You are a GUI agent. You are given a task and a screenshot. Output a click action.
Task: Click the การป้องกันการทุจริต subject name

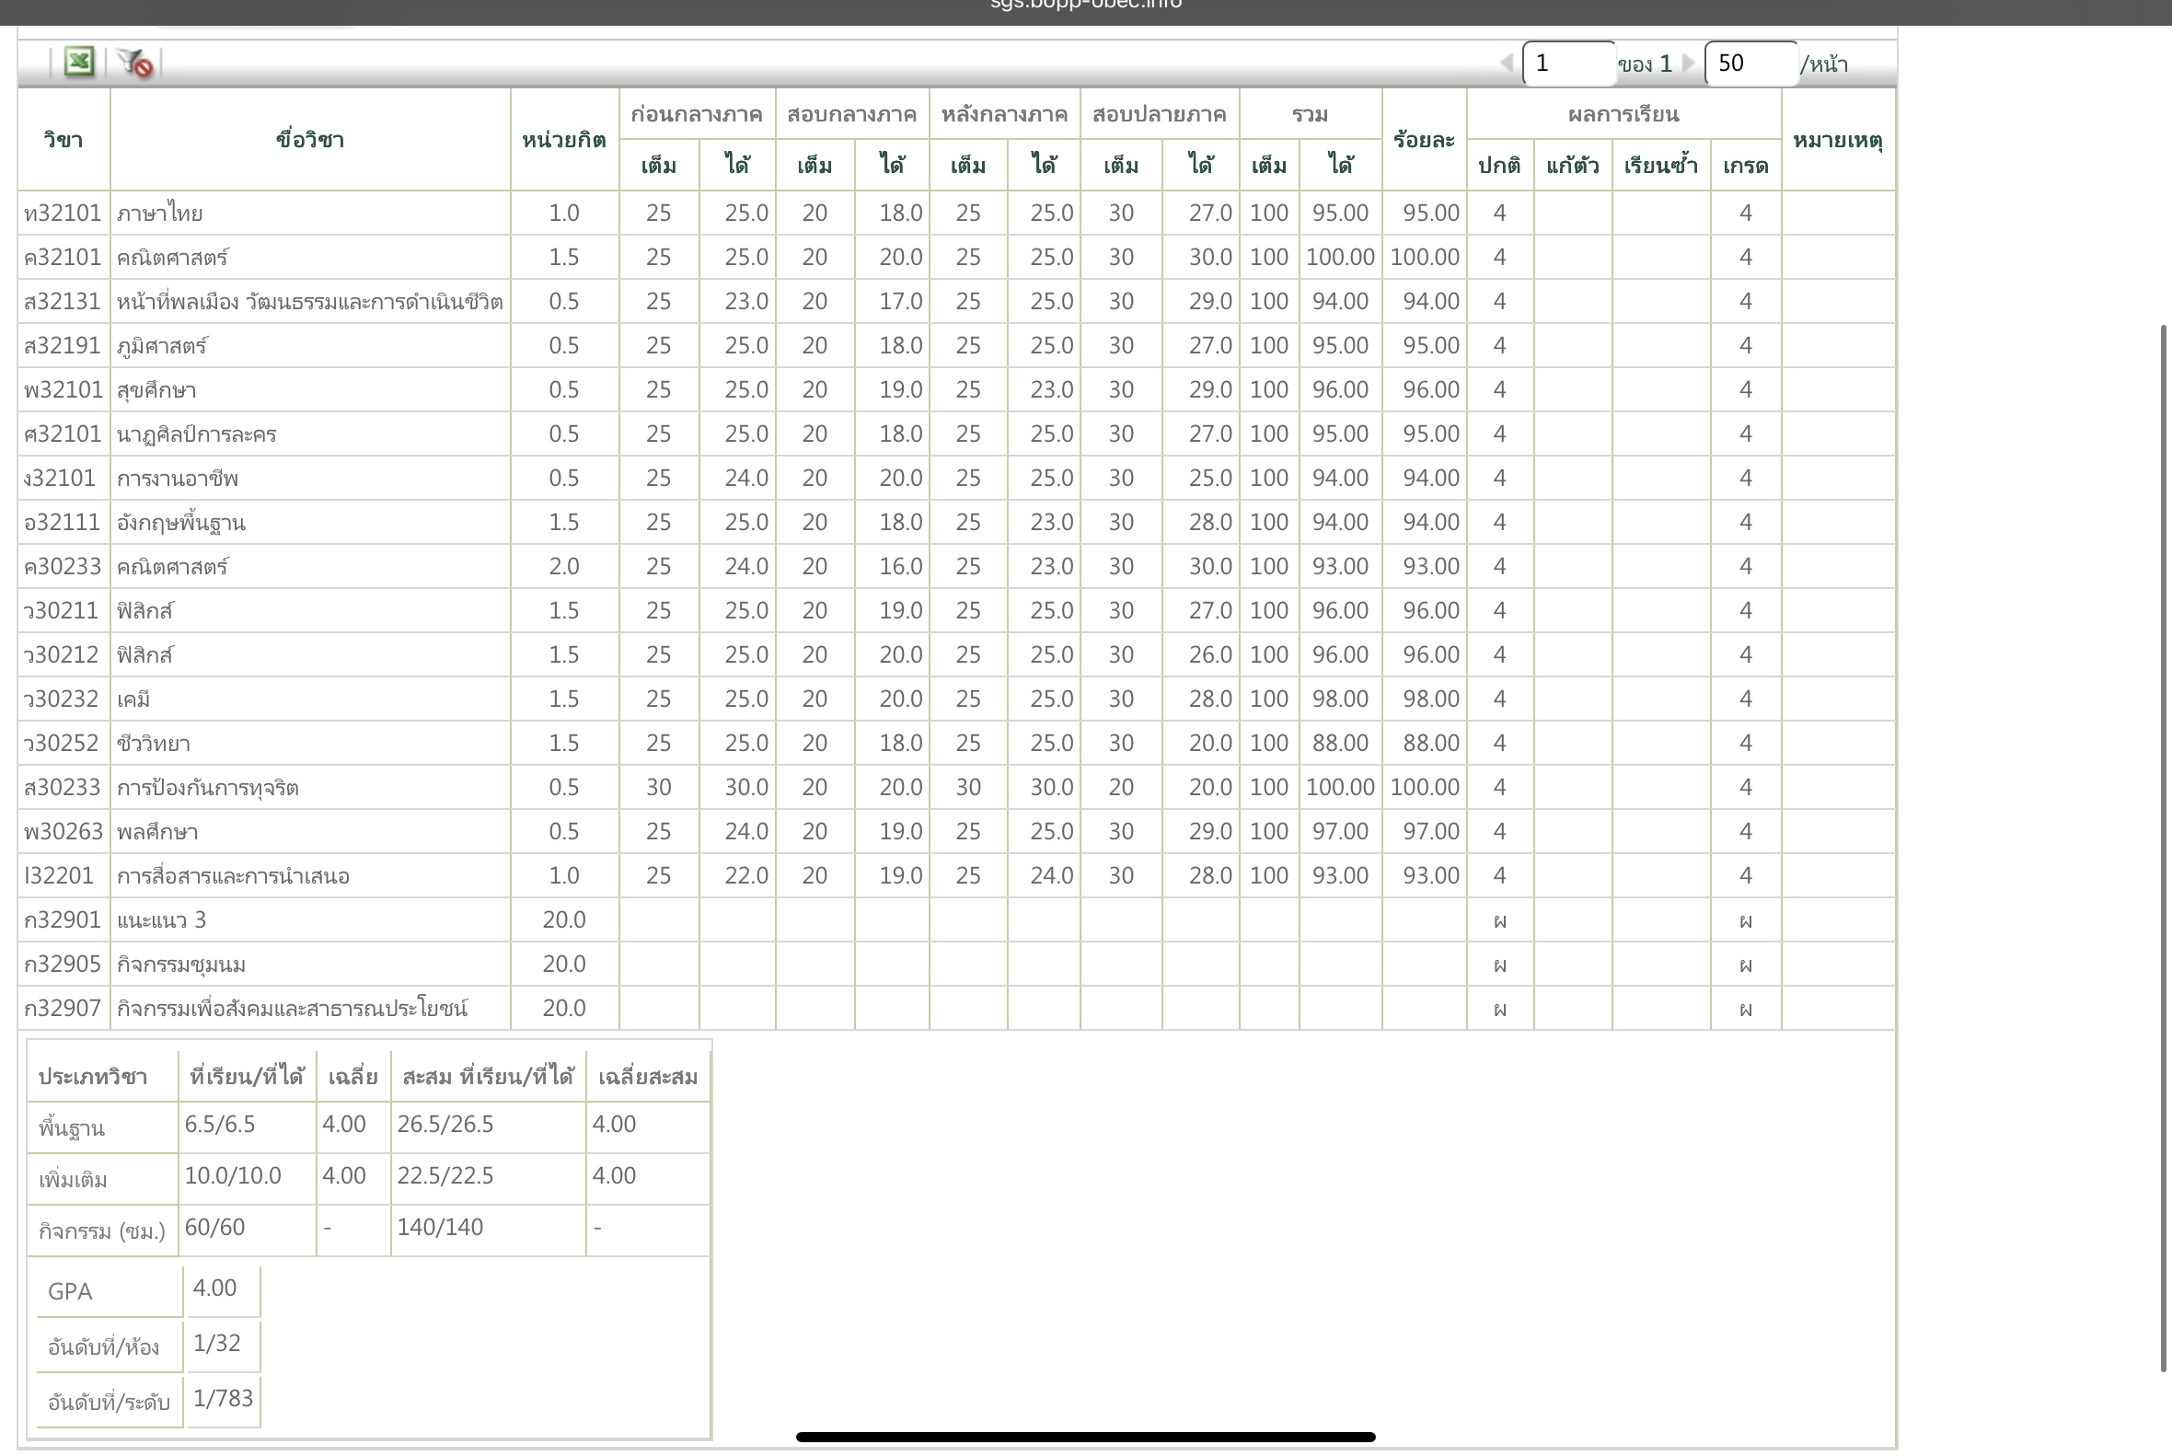[x=207, y=789]
